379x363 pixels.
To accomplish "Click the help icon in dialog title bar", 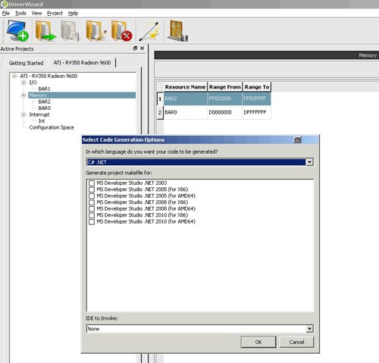I will pos(297,139).
